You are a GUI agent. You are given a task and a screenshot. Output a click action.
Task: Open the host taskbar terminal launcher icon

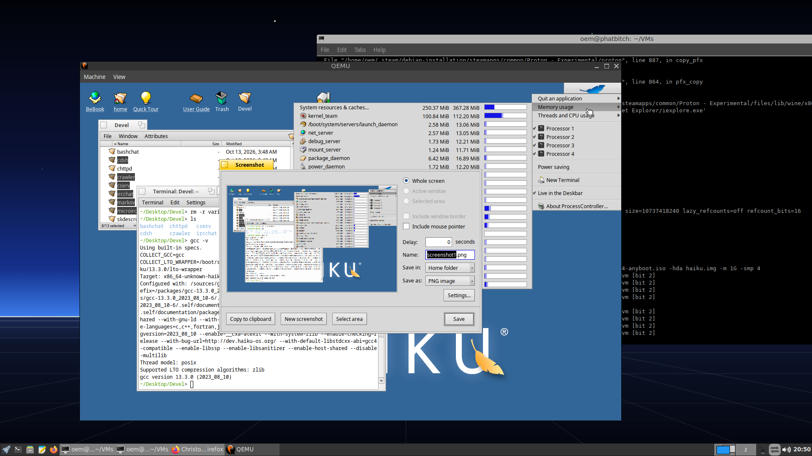tap(18, 449)
